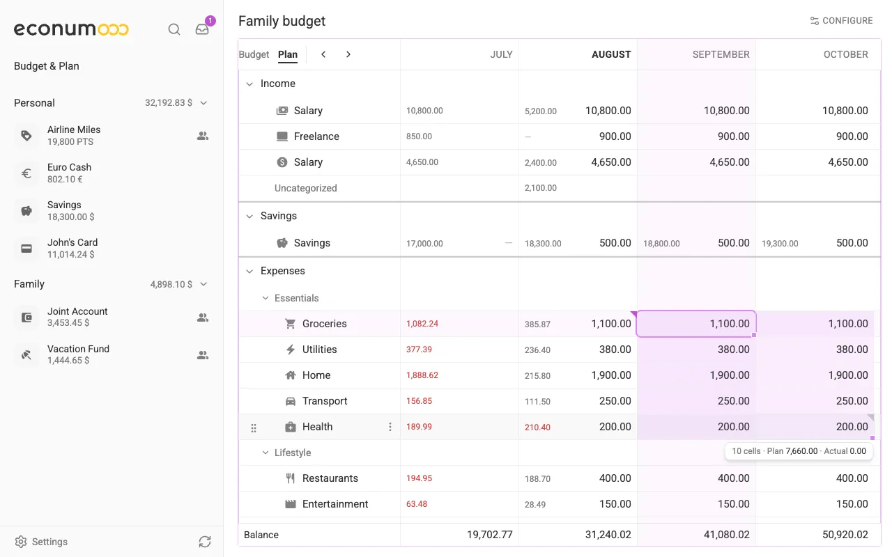Select Groceries September plan cell 1,100.00

[x=696, y=324]
